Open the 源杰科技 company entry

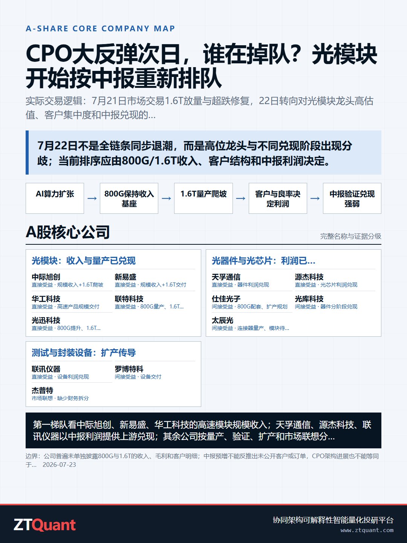click(335, 280)
